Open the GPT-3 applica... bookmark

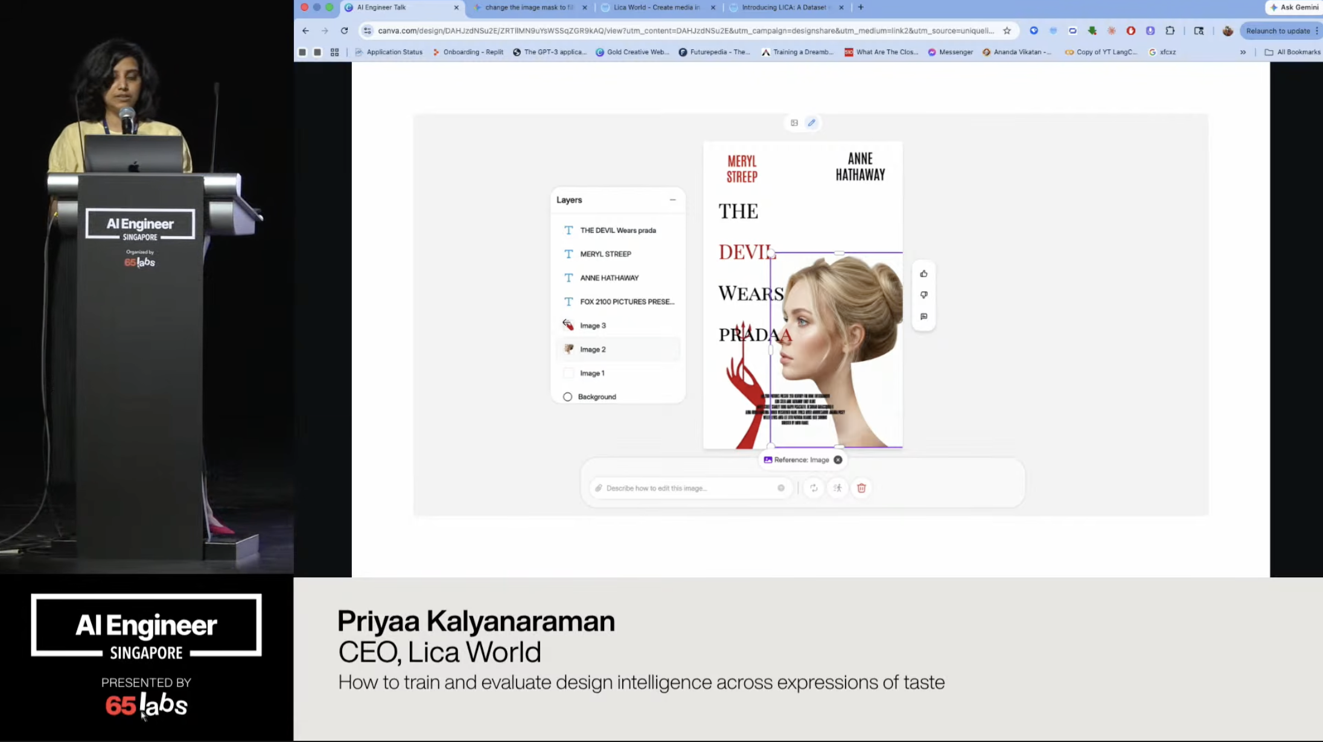(x=550, y=52)
